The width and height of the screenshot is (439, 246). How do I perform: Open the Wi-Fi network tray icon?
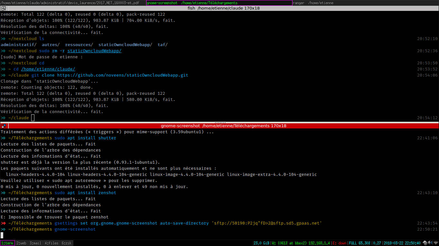[x=435, y=243]
